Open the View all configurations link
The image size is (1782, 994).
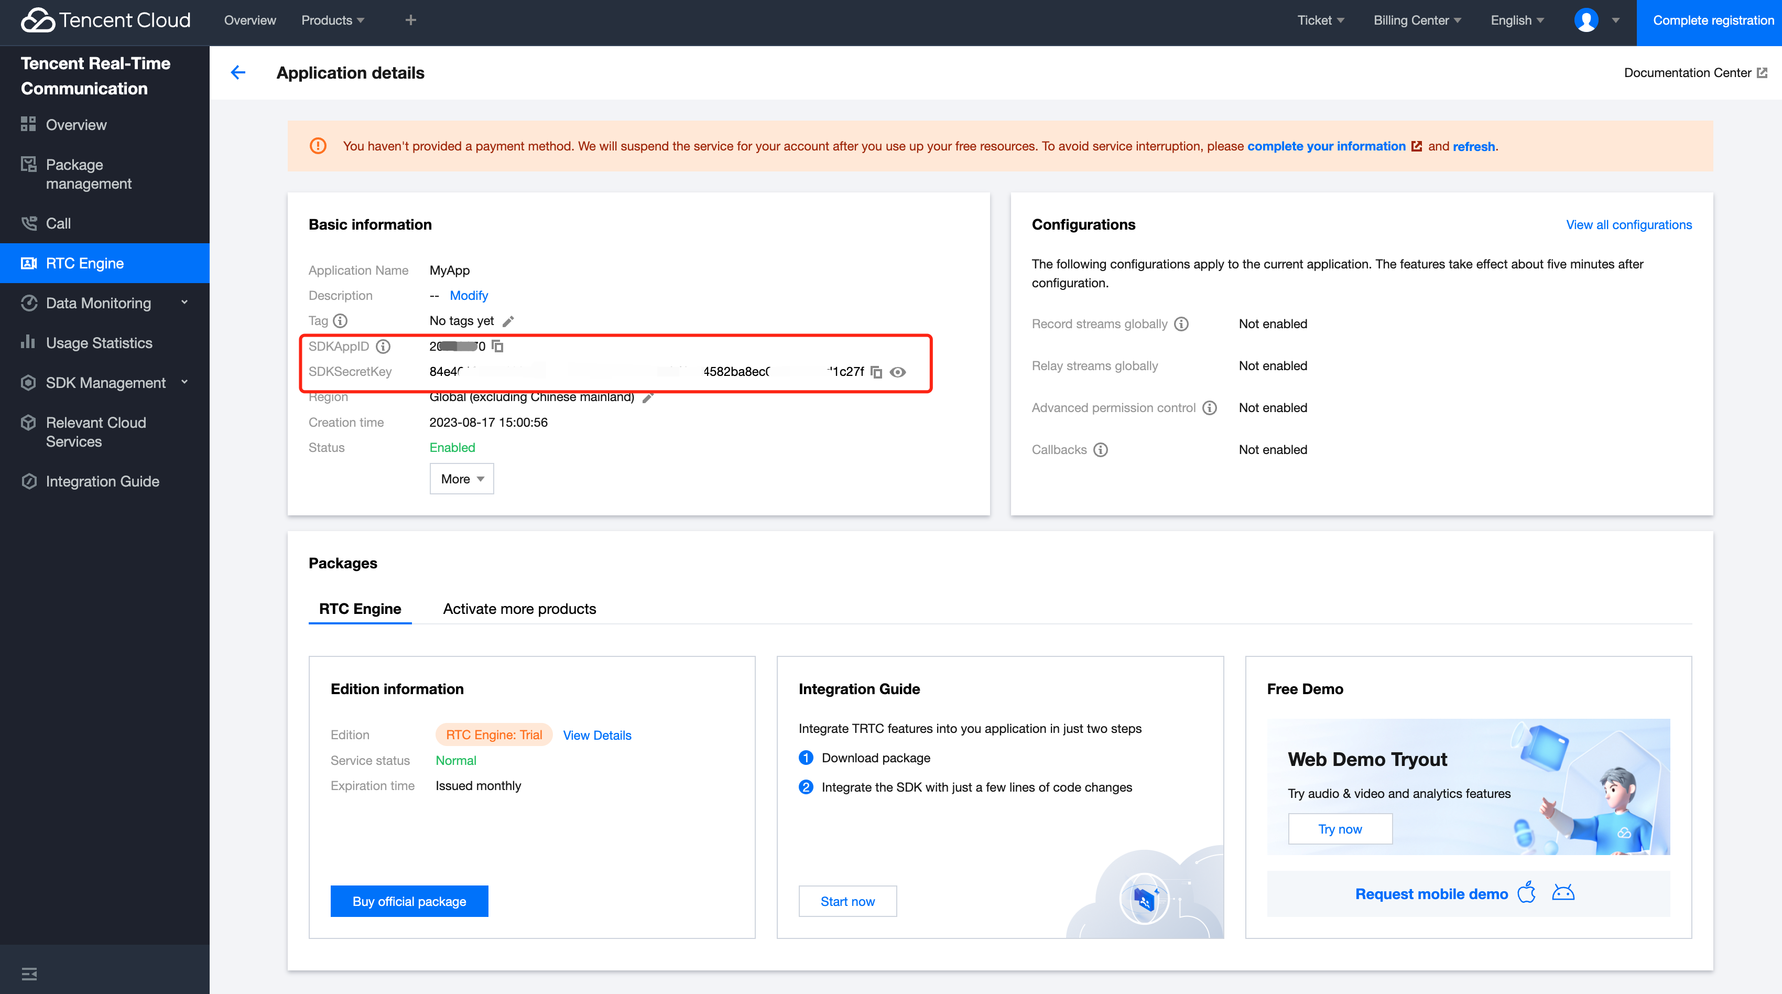click(x=1628, y=225)
